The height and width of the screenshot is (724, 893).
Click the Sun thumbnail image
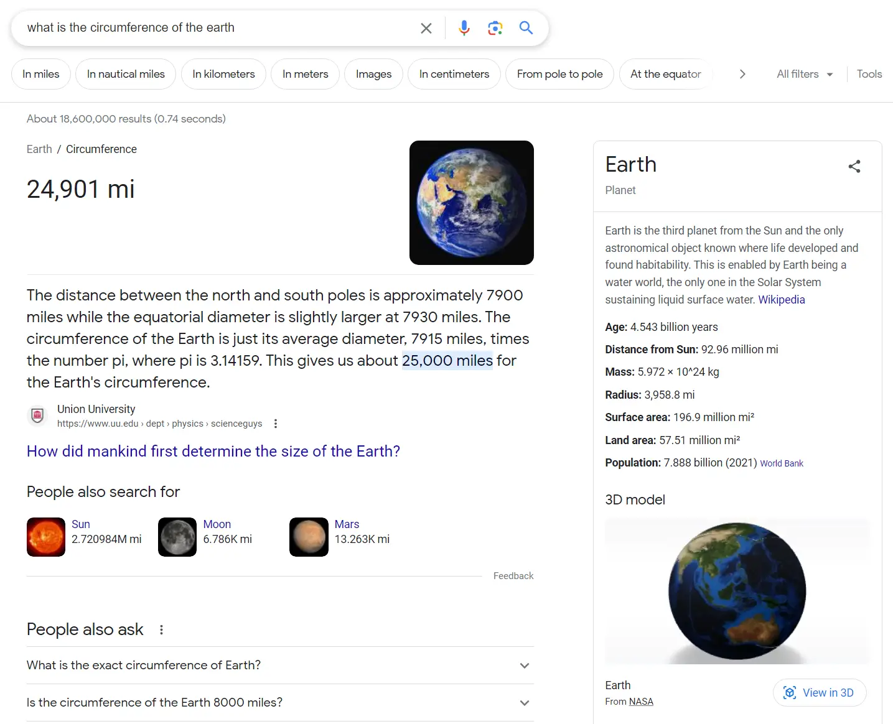point(46,537)
